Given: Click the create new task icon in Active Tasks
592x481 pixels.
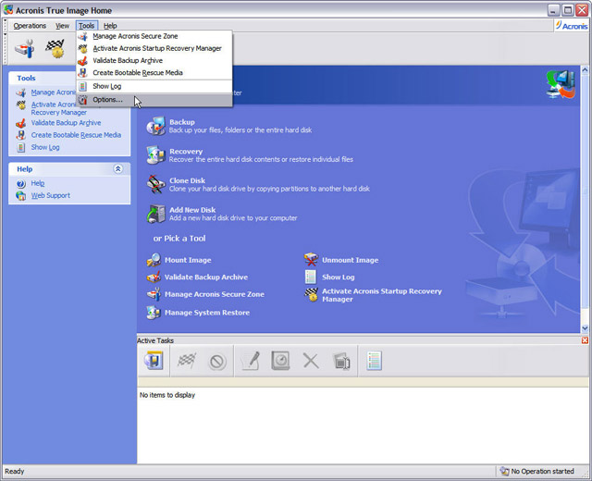Looking at the screenshot, I should [x=154, y=361].
